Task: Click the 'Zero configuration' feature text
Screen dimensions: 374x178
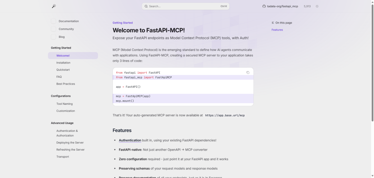Action: pyautogui.click(x=133, y=159)
